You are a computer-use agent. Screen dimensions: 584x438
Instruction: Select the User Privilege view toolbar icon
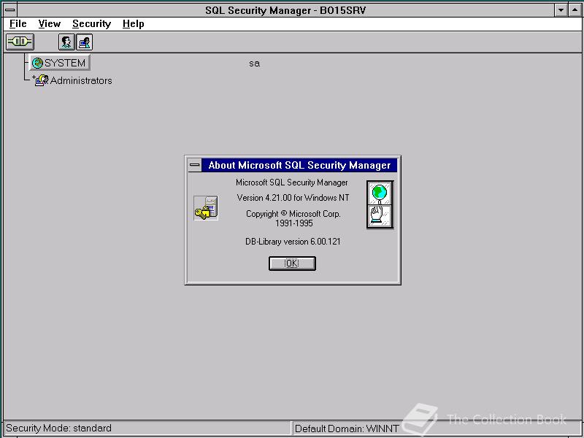66,42
